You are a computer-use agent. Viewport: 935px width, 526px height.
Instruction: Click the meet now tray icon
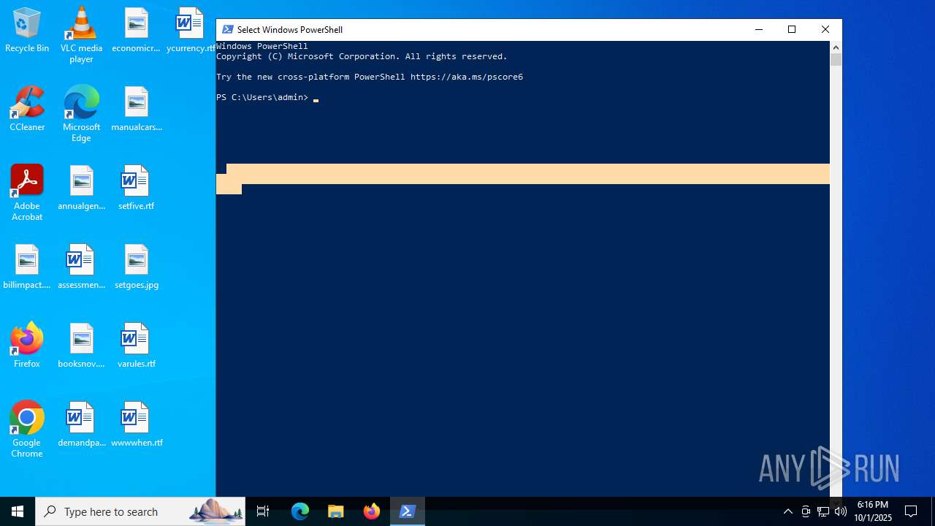[x=806, y=511]
